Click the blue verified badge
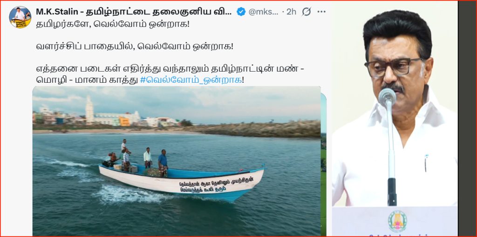 point(241,12)
